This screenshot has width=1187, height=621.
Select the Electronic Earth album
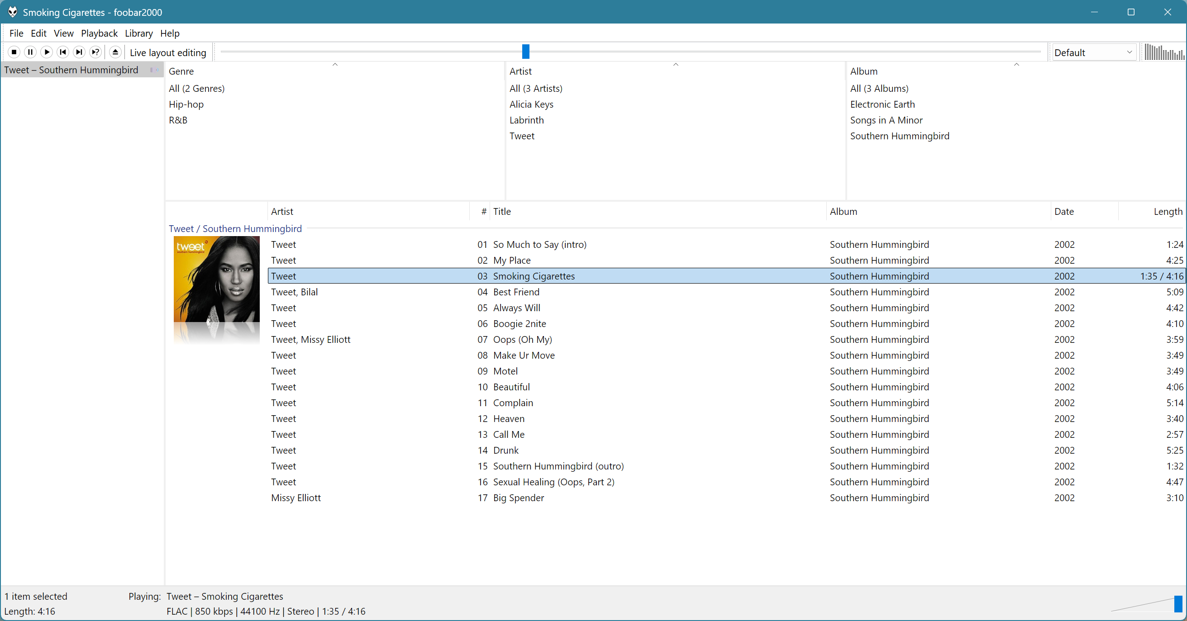coord(882,104)
